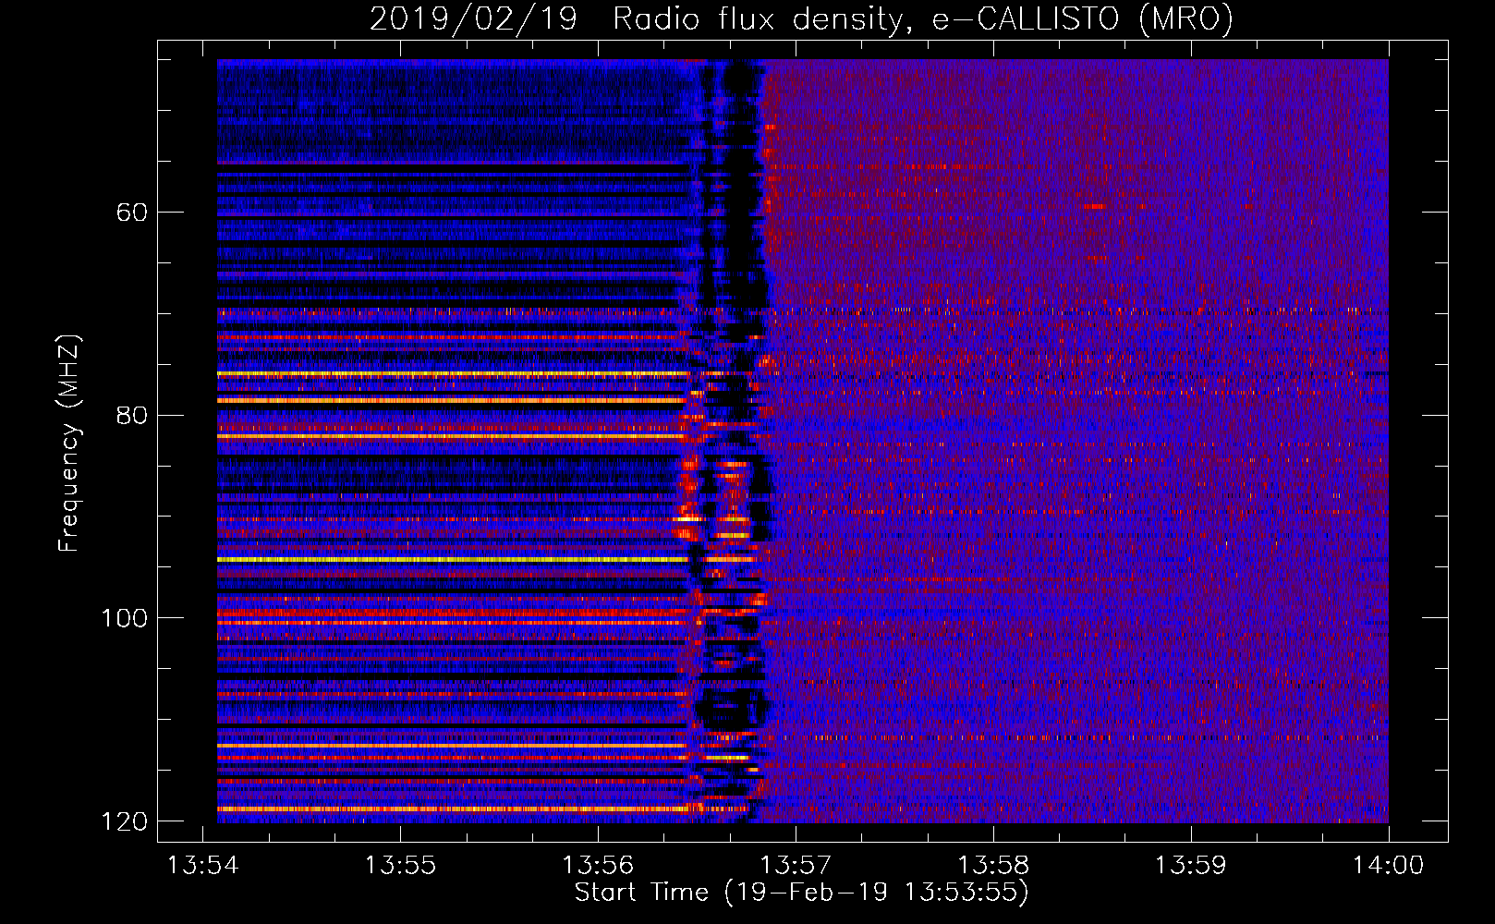Click the 60 frequency tick label
The height and width of the screenshot is (924, 1495).
(x=131, y=213)
